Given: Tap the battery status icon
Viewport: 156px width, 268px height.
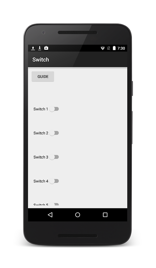Looking at the screenshot, I should [114, 48].
